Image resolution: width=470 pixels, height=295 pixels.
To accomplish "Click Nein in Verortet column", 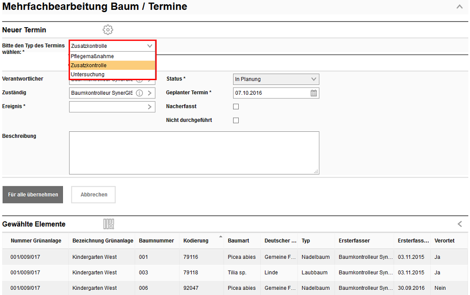I will 440,288.
